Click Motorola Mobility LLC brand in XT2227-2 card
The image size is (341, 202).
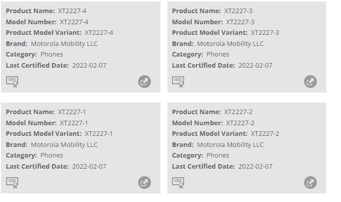click(x=230, y=145)
